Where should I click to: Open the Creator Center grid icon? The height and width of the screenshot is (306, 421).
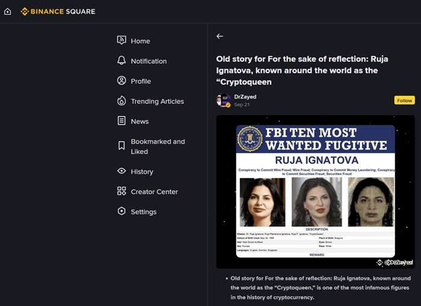click(121, 191)
